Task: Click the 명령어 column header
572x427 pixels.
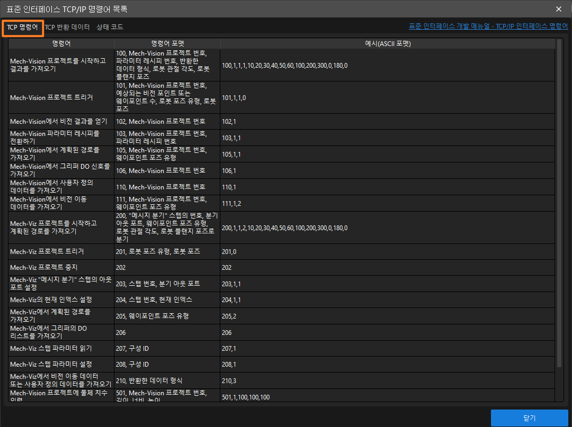Action: 61,43
